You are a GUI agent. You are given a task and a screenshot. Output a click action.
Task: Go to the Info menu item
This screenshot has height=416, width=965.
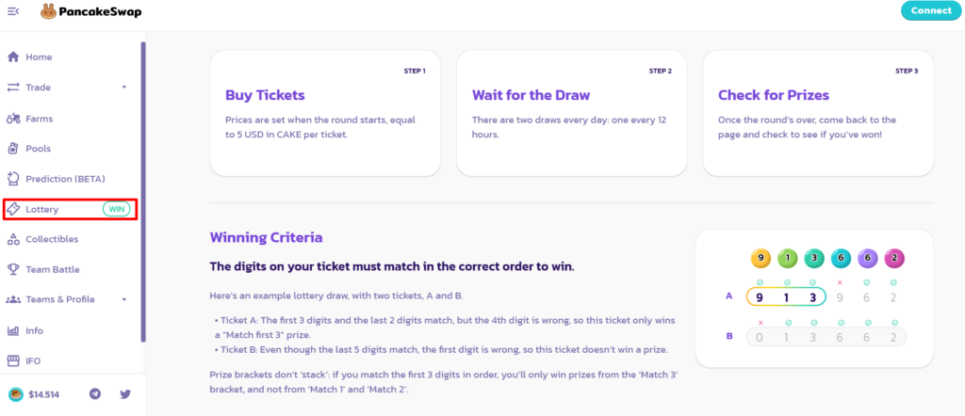[35, 330]
